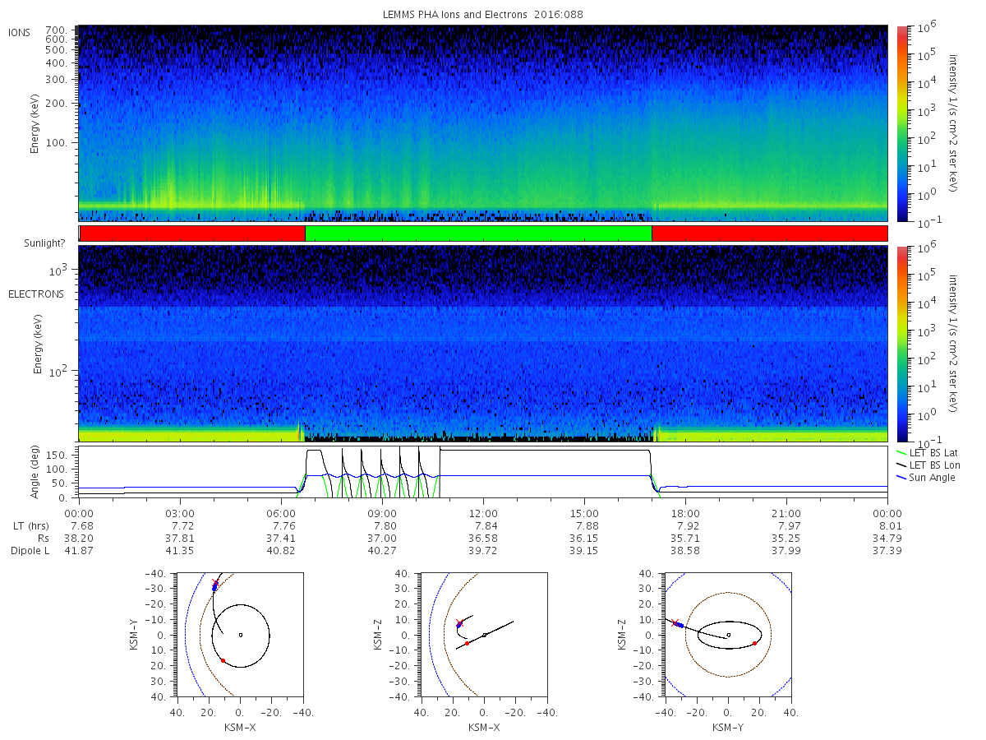Click the green sunlight segment of the status bar
Screen dimensions: 986x740
point(478,234)
